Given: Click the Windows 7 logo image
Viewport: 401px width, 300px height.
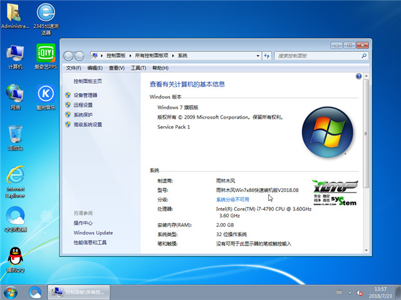Looking at the screenshot, I should point(327,132).
